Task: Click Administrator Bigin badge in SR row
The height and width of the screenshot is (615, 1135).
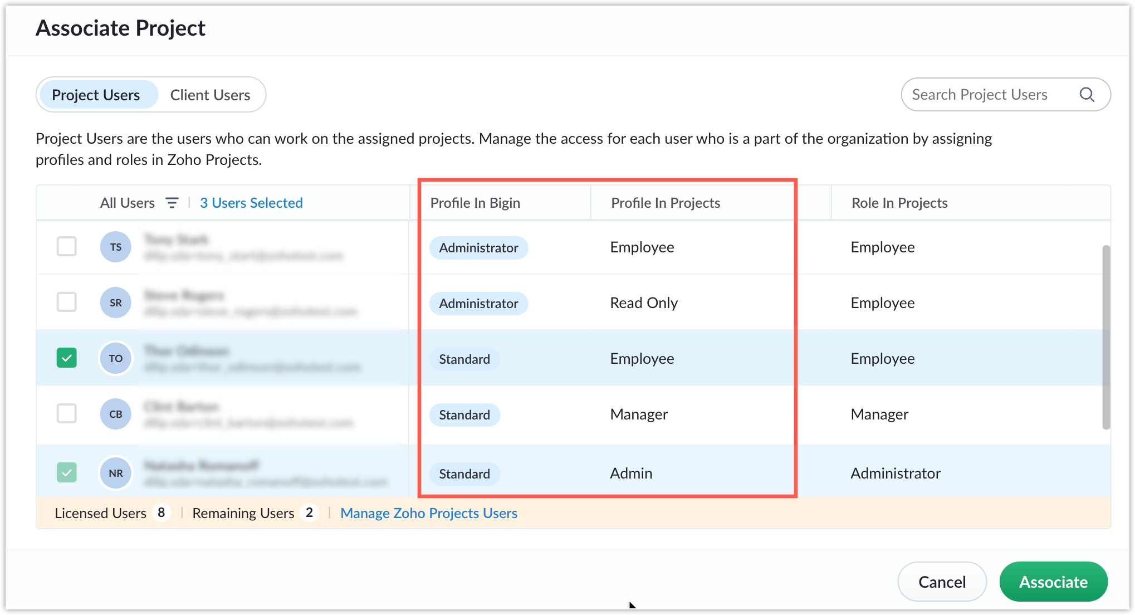Action: (478, 303)
